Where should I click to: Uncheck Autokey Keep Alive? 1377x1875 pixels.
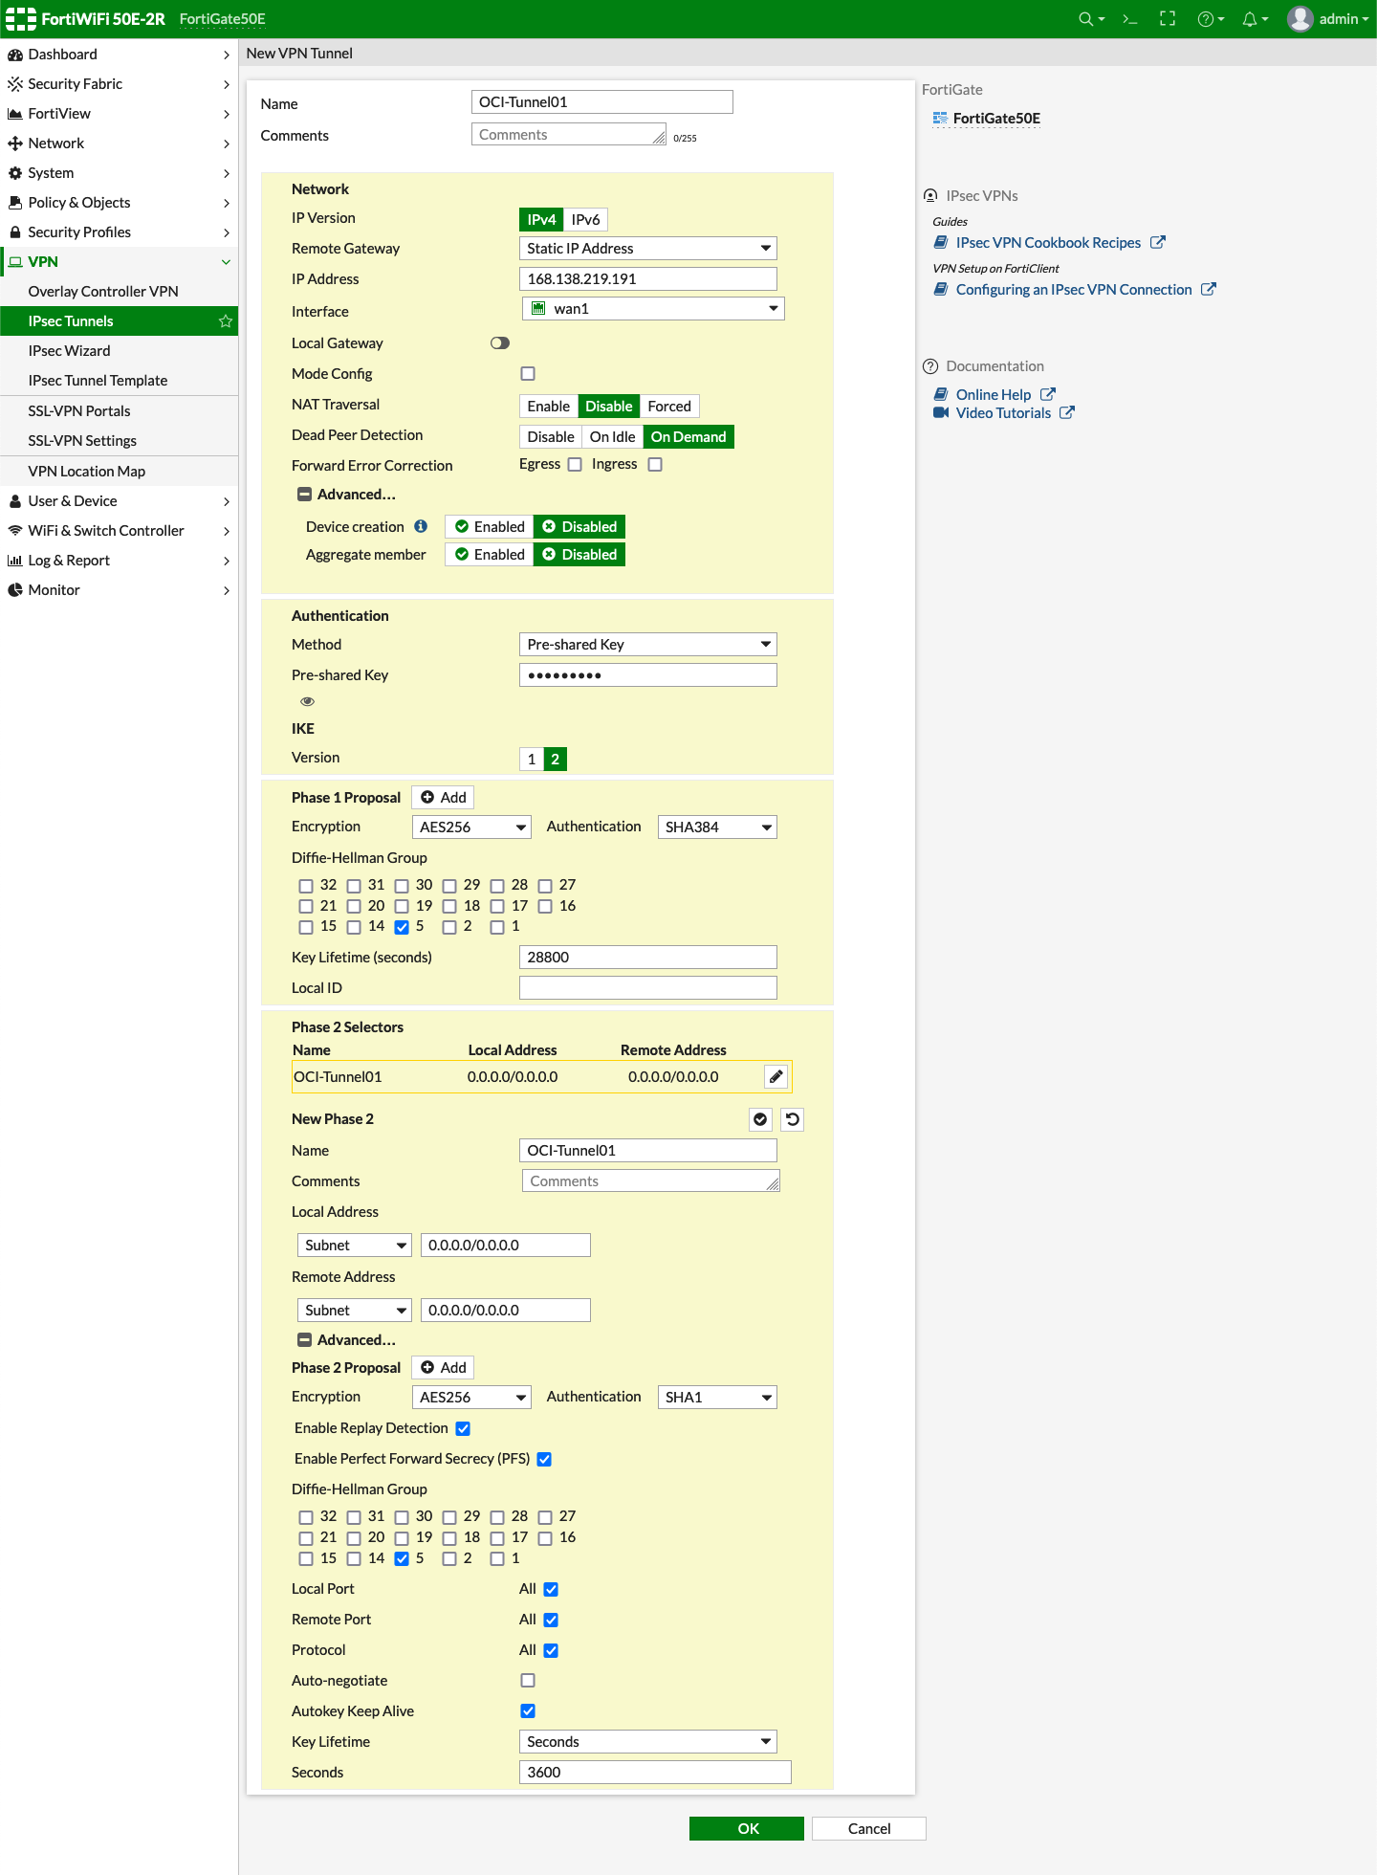pos(528,1711)
